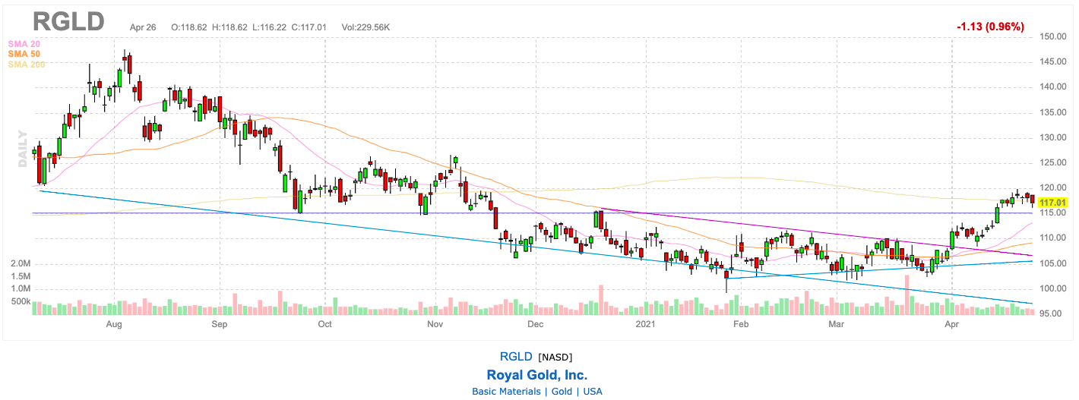This screenshot has height=400, width=1079.
Task: Click the SMA 200 legend label
Action: click(x=27, y=65)
